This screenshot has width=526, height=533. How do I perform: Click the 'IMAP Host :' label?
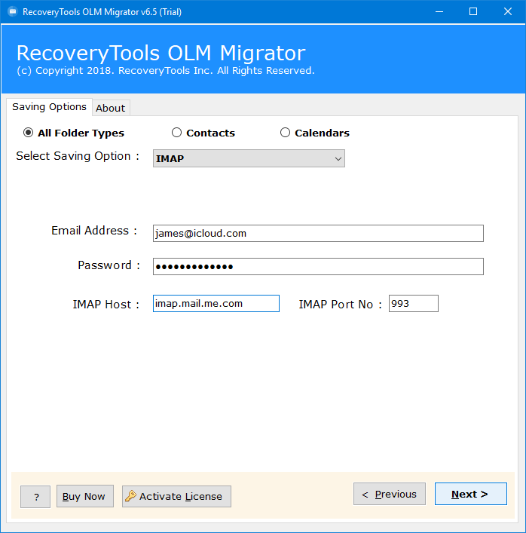(106, 305)
